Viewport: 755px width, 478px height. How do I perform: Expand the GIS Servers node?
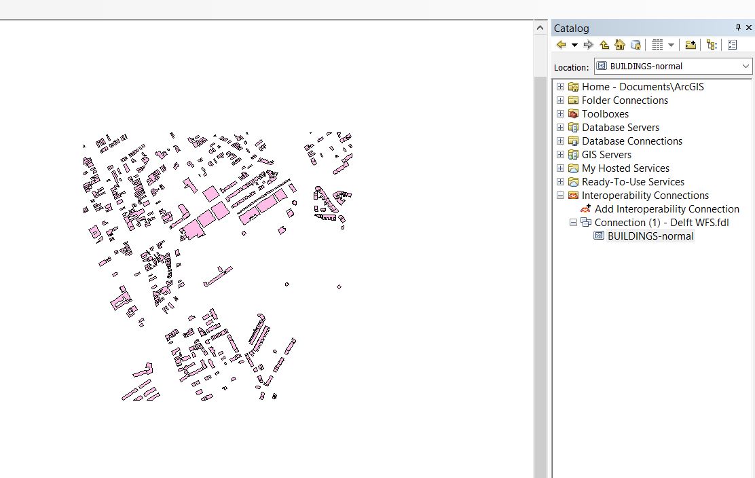[560, 155]
